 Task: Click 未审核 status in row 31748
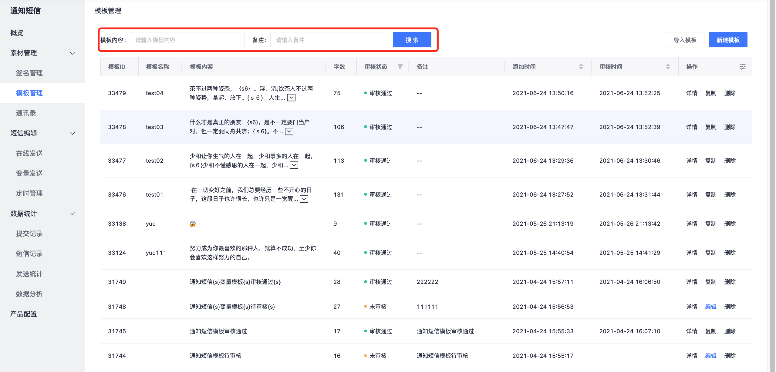378,307
